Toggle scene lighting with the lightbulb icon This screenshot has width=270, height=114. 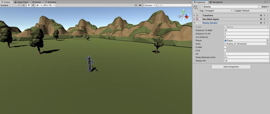(x=29, y=5)
